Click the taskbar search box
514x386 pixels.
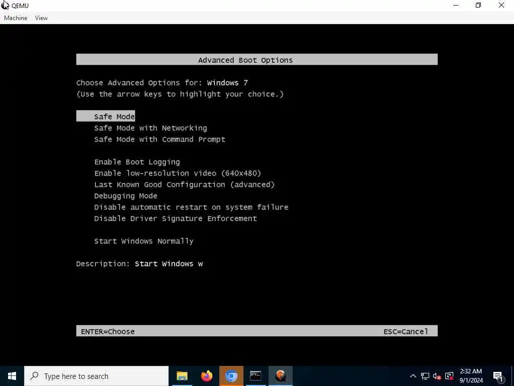click(x=96, y=376)
